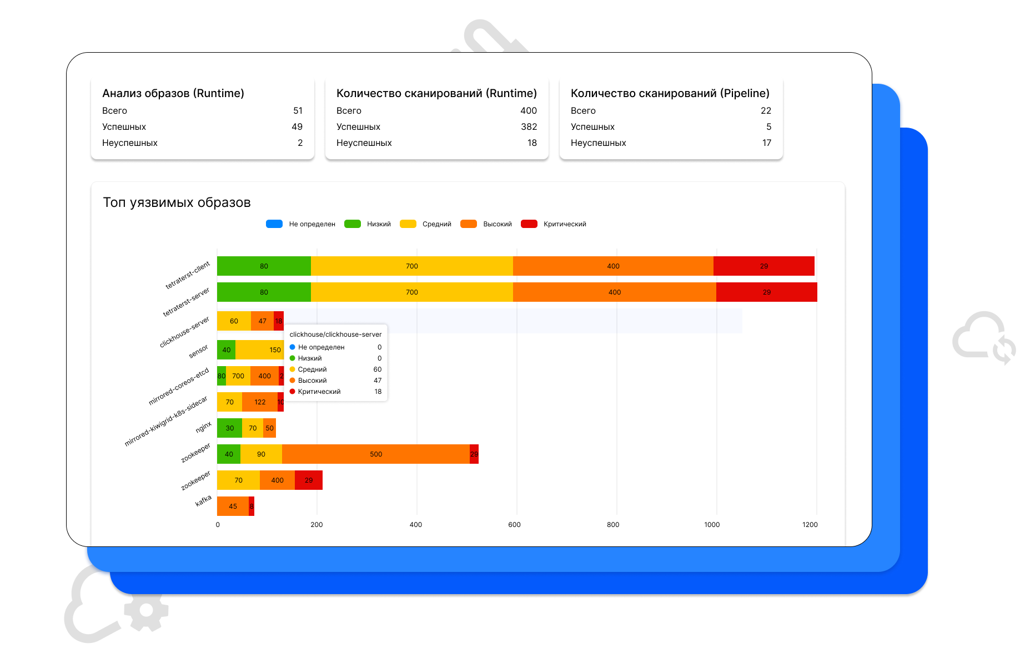
Task: Toggle the blue 'Не определен' legend swatch
Action: pyautogui.click(x=274, y=224)
